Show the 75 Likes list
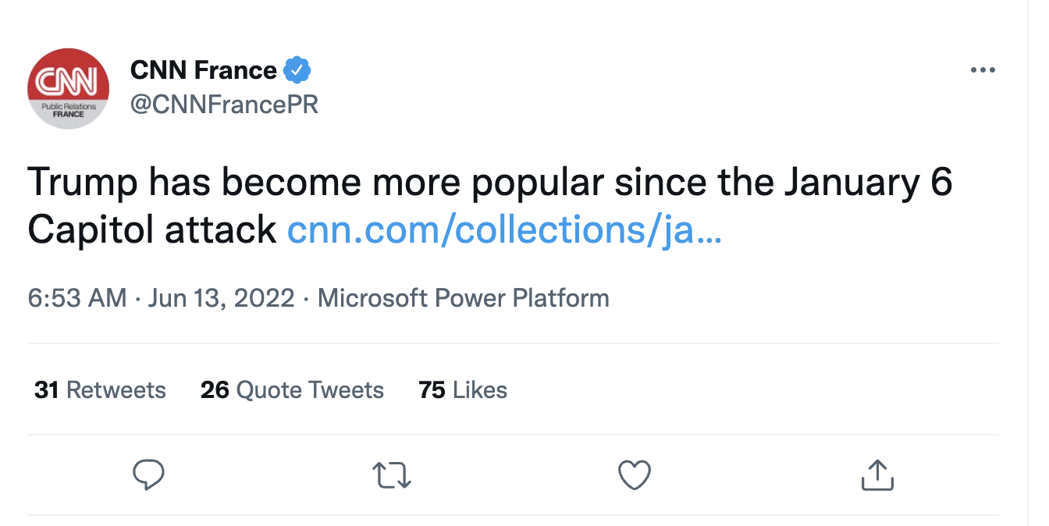 463,389
